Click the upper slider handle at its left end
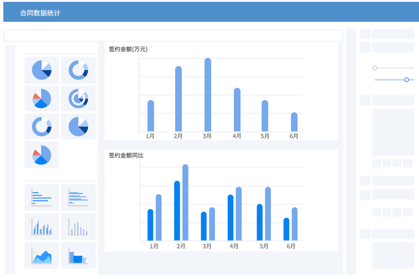The width and height of the screenshot is (419, 279). 375,68
